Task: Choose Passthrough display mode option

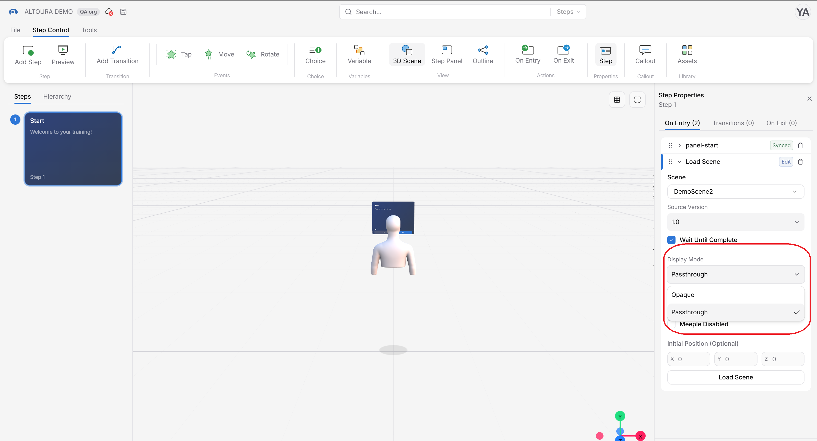Action: point(736,312)
